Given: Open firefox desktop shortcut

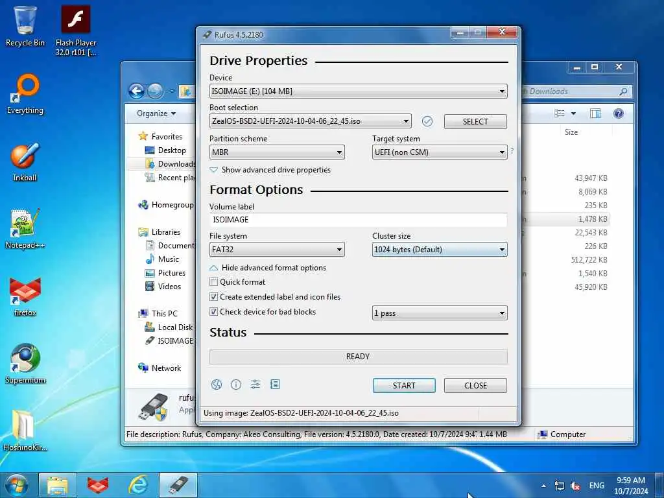Looking at the screenshot, I should click(x=25, y=297).
